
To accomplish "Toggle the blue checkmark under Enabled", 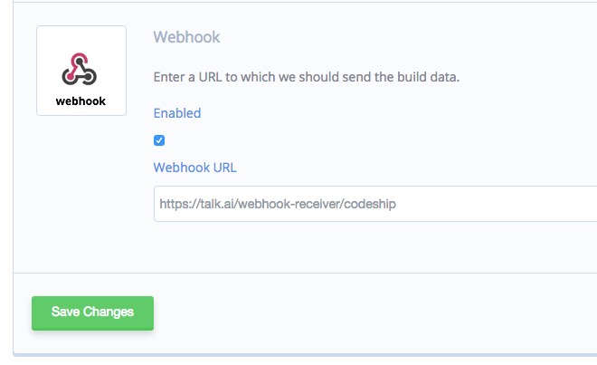I will click(159, 140).
